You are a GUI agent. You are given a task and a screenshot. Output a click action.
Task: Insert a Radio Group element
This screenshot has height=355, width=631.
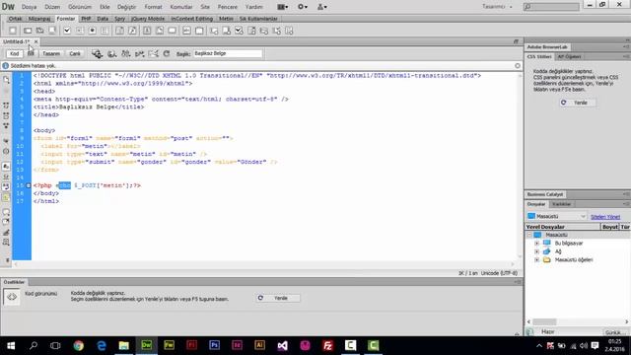(105, 31)
